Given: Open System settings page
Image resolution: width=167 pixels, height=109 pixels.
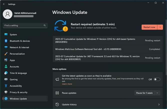Looking at the screenshot, I should click(25, 34).
